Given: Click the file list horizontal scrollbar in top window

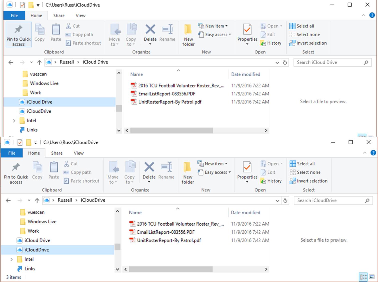Looking at the screenshot, I should tap(171, 130).
